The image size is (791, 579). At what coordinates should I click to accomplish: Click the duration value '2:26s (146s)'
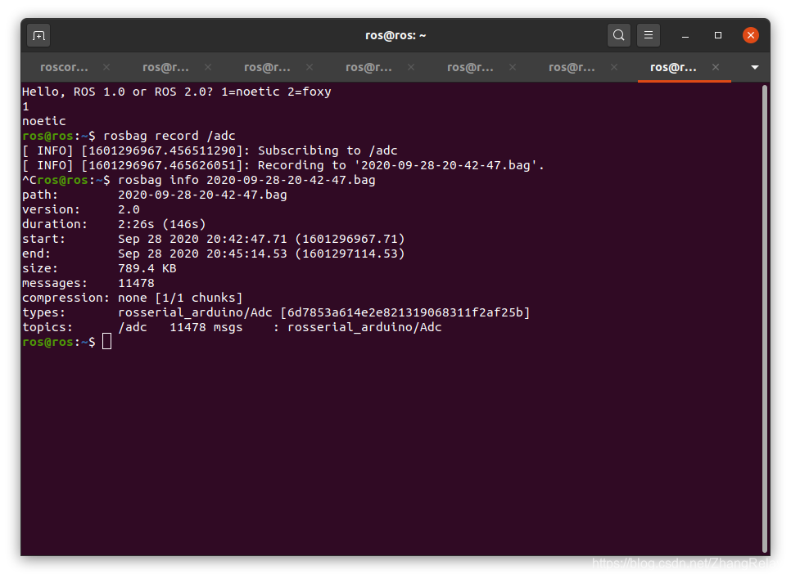tap(162, 224)
